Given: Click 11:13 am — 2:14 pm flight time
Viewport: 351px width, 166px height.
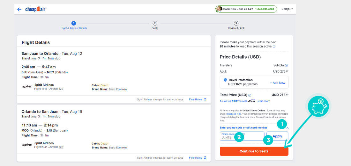Looking at the screenshot, I should click(x=40, y=125).
